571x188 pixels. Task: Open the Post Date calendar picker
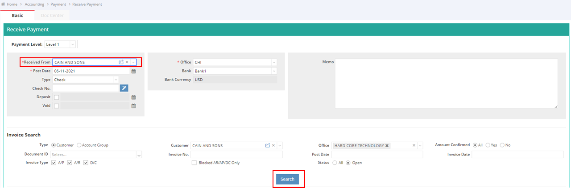coord(133,71)
